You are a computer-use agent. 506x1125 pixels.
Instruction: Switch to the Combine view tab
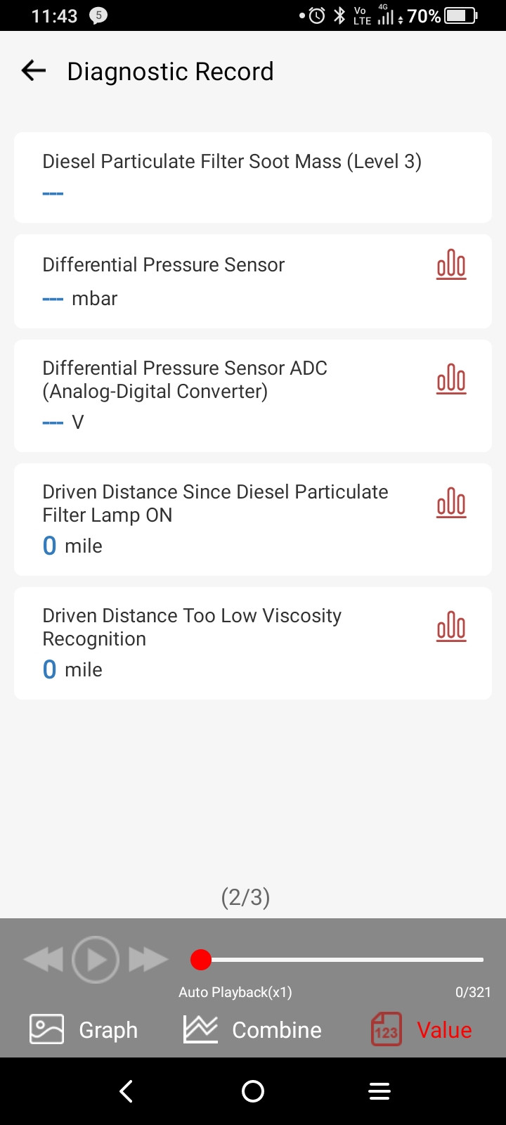(x=253, y=1030)
